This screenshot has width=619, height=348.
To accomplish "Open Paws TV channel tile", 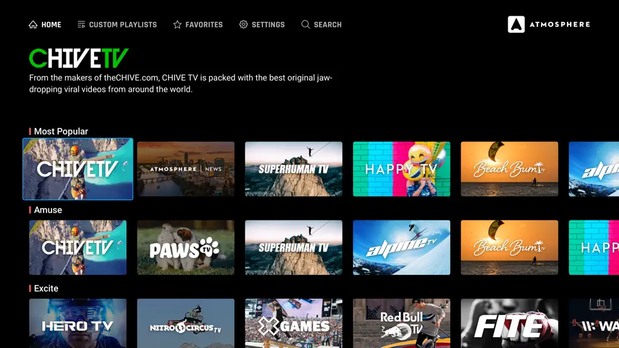I will tap(186, 247).
